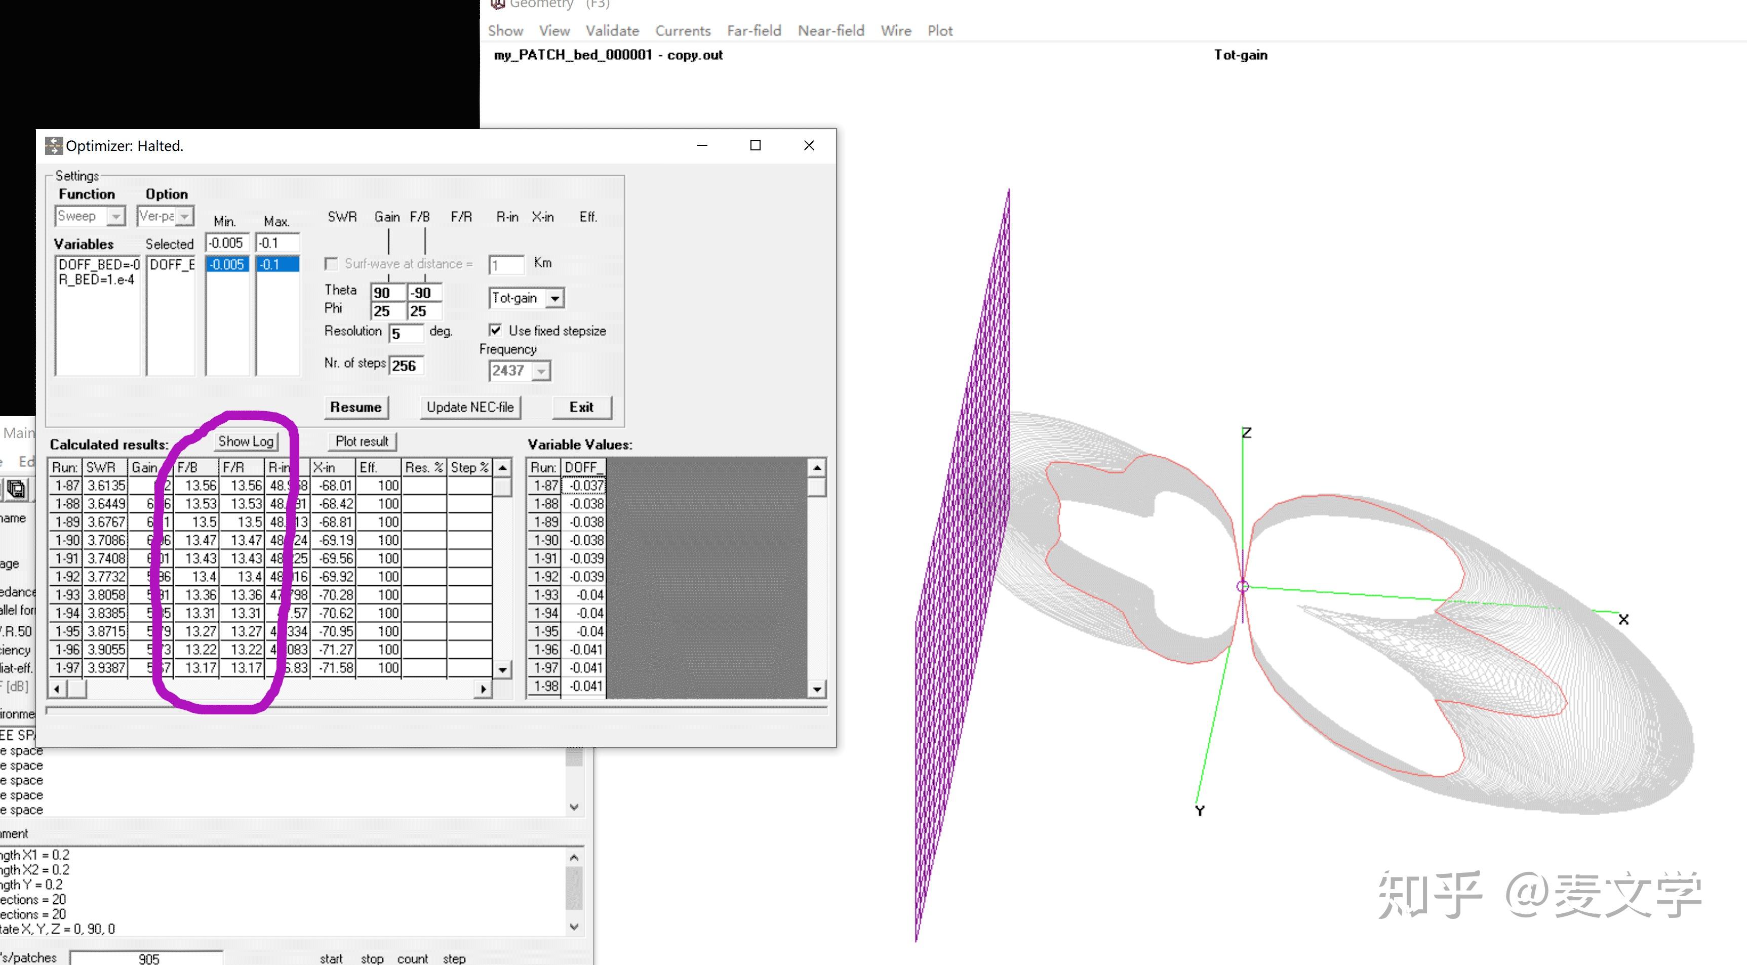
Task: Click the Show Log button
Action: (246, 441)
